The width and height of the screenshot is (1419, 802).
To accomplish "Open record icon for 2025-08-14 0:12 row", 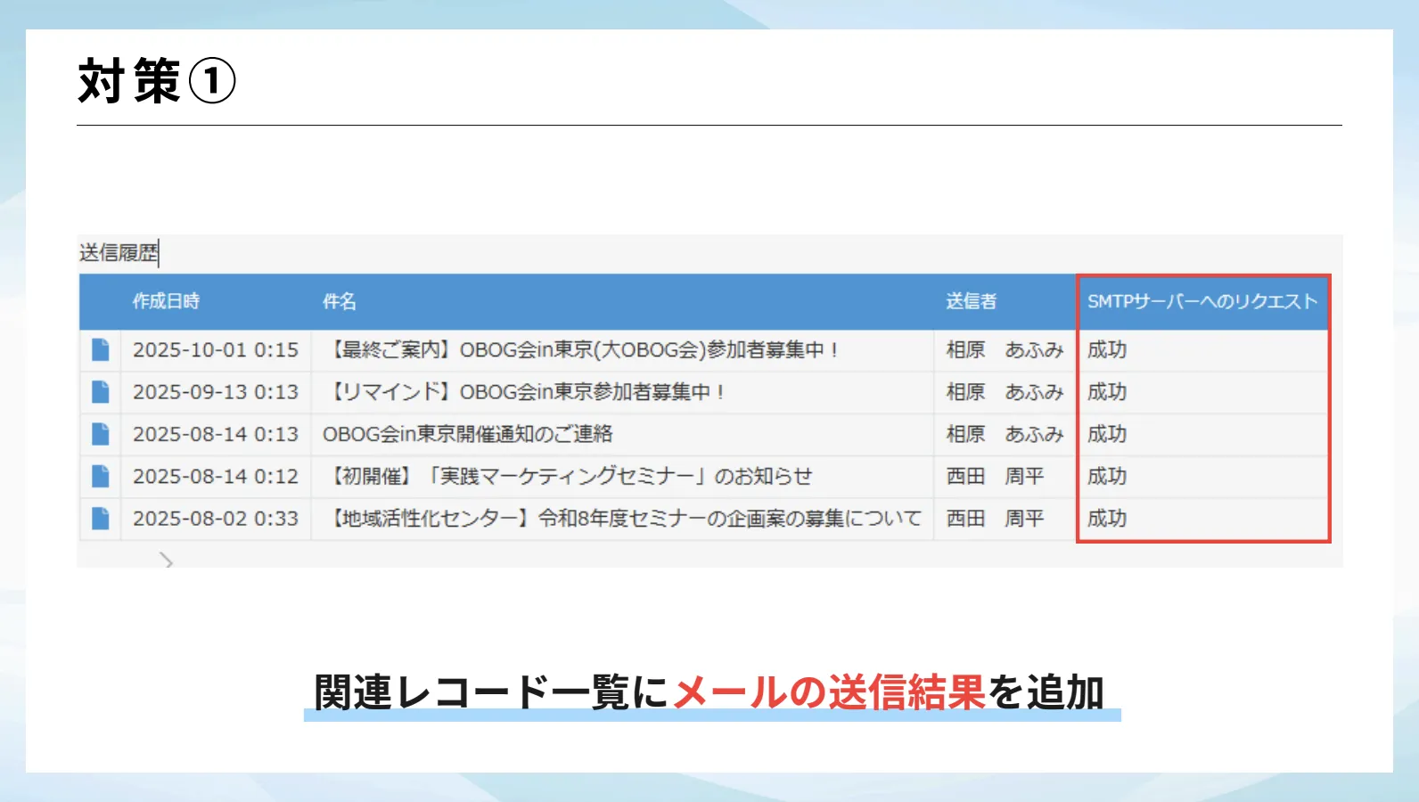I will click(x=101, y=477).
